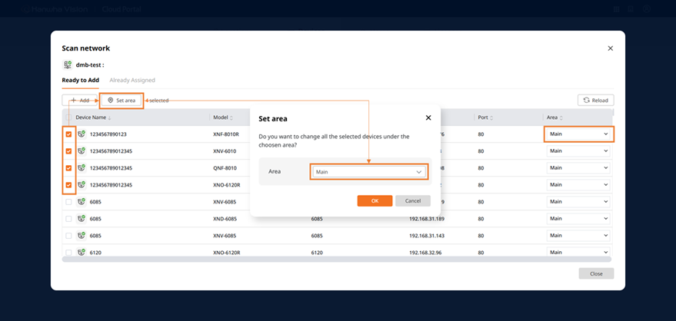Click the camera icon in the 192.168.31.143 row
This screenshot has width=676, height=321.
[81, 236]
